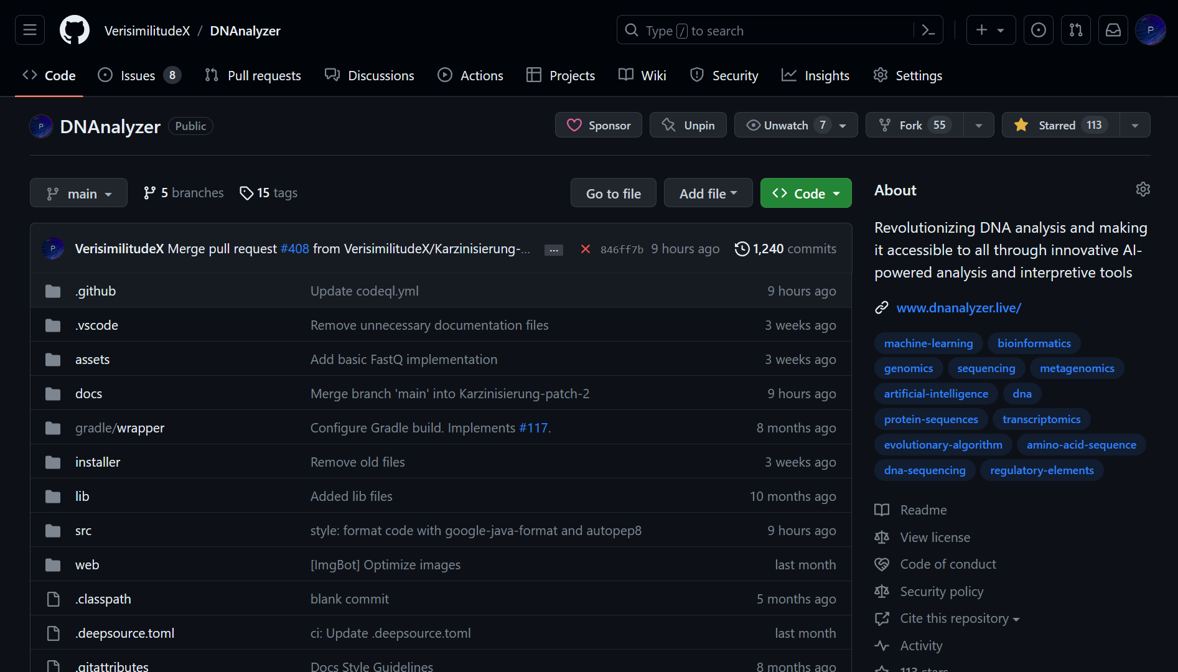
Task: Click the web folder icon
Action: 53,565
